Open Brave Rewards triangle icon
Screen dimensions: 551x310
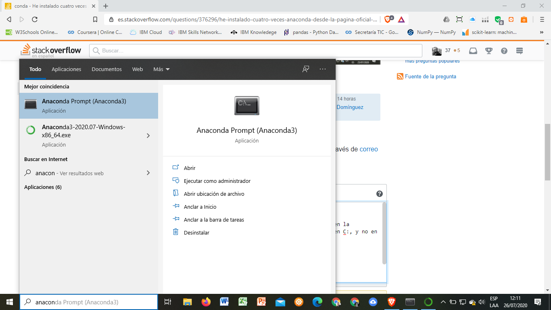coord(401,19)
